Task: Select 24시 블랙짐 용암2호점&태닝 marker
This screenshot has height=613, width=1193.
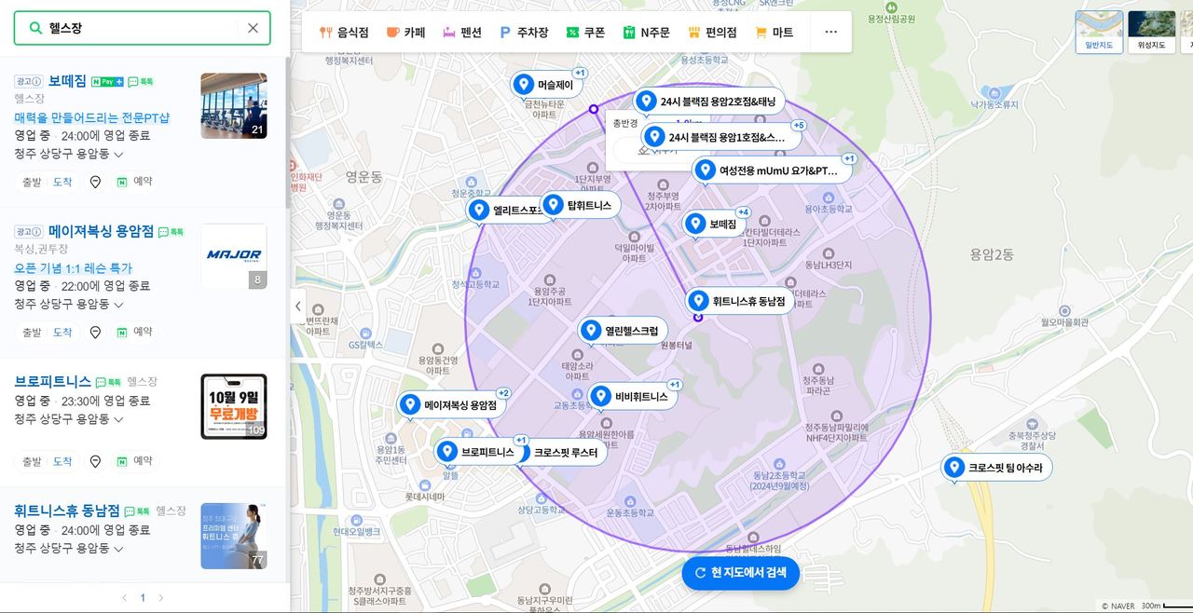Action: [709, 102]
